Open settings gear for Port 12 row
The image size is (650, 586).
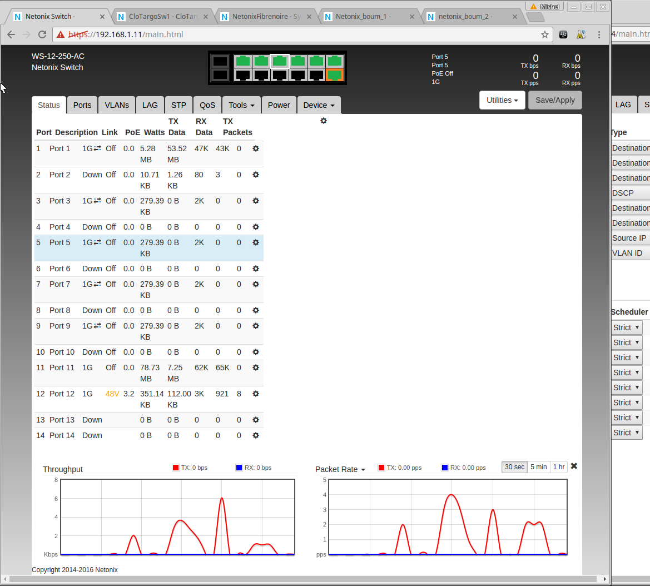click(x=256, y=394)
